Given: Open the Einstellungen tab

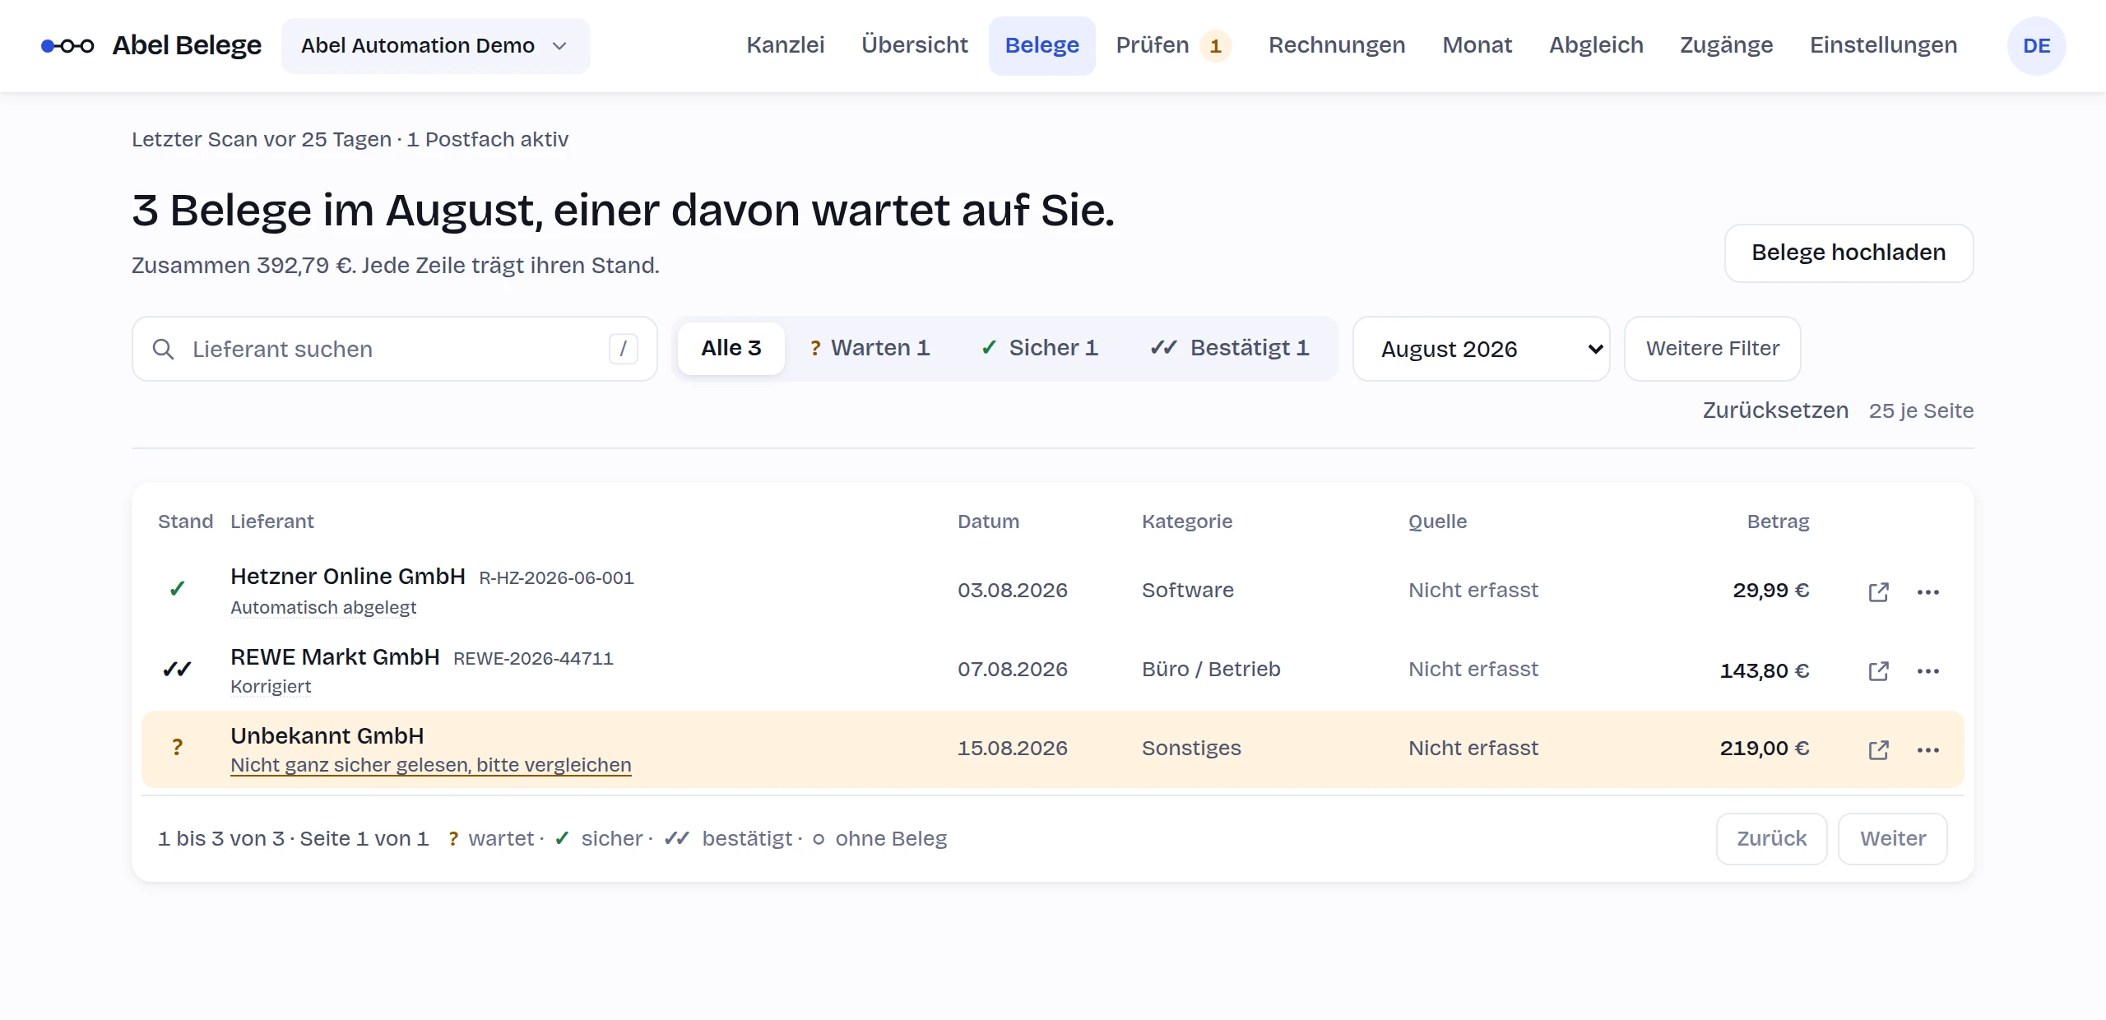Looking at the screenshot, I should (x=1883, y=45).
